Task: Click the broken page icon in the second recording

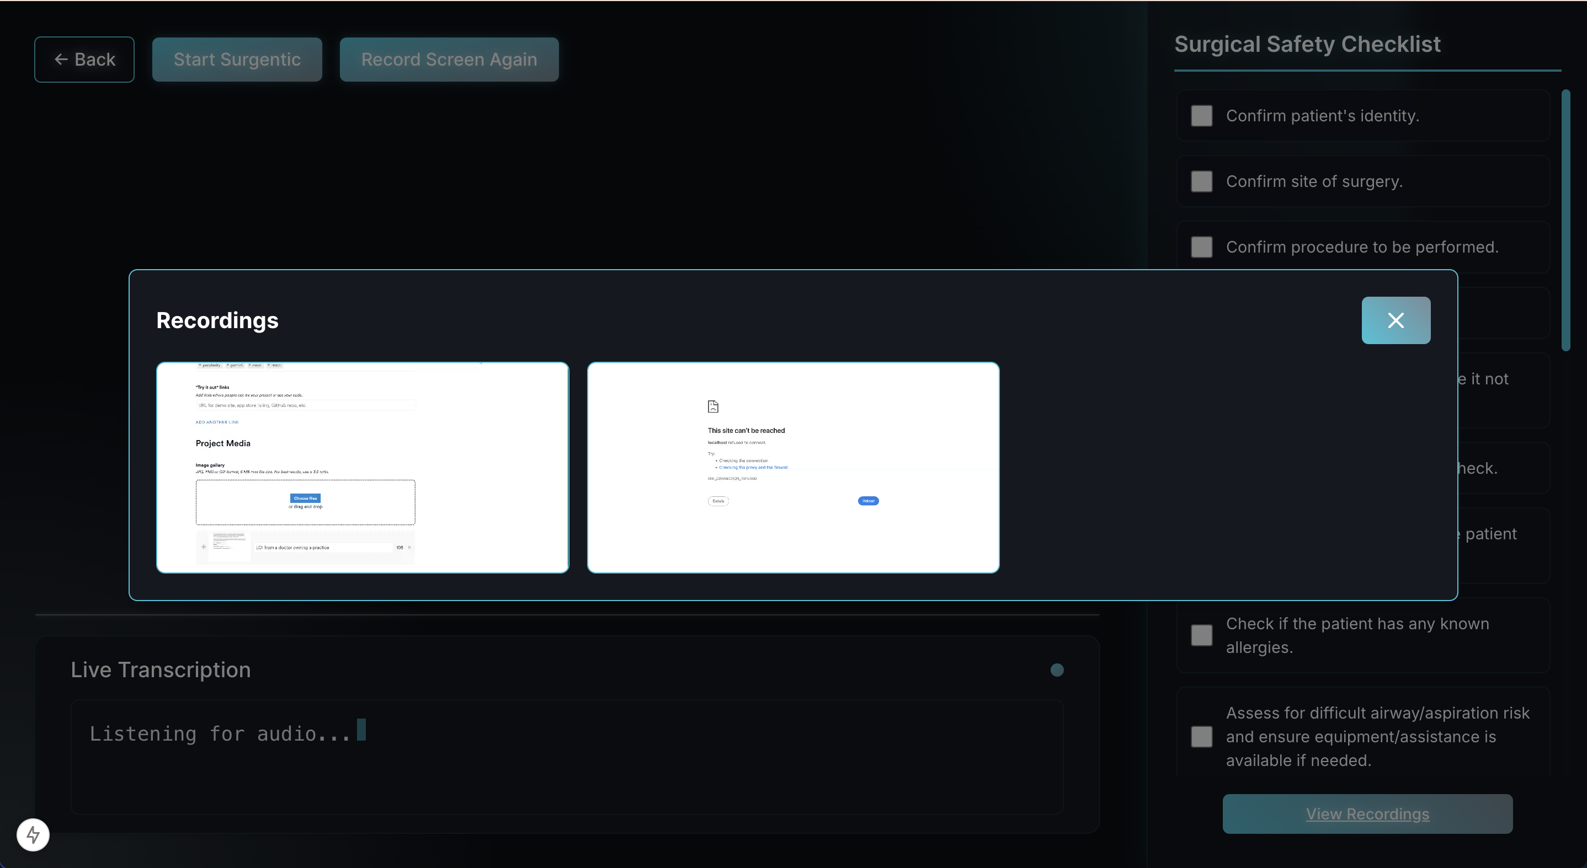Action: click(x=713, y=406)
